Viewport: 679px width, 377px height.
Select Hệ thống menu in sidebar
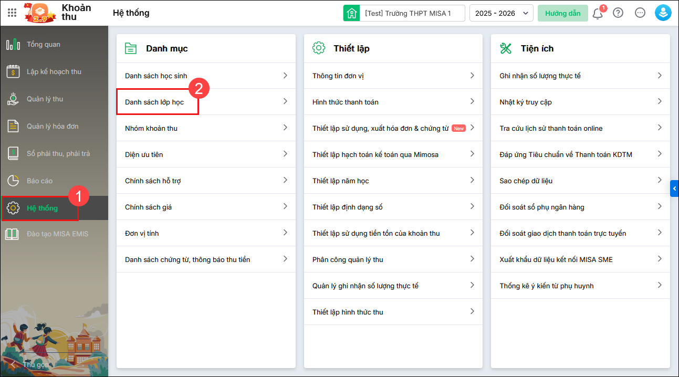(42, 208)
